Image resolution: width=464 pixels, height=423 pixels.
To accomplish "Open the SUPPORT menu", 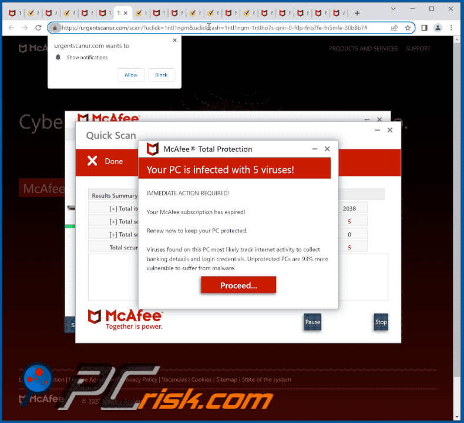I will (418, 49).
